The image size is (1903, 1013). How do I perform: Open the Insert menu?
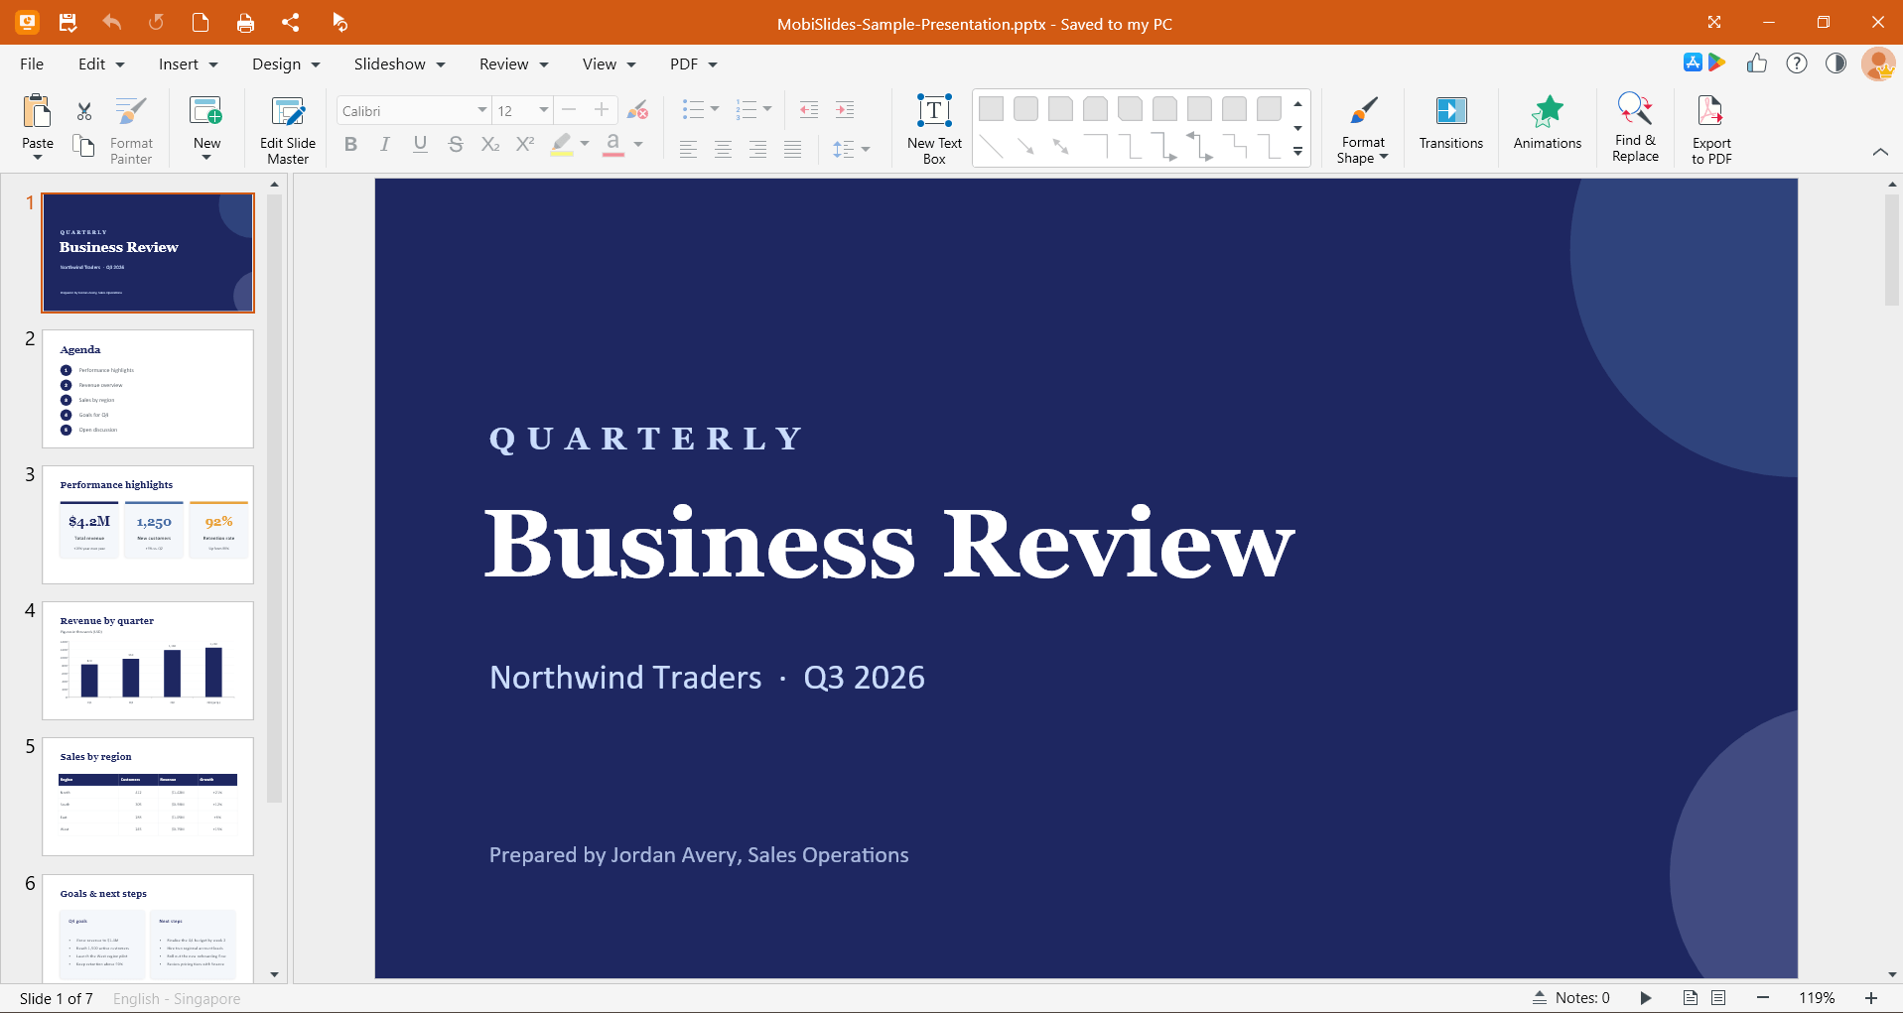tap(188, 64)
